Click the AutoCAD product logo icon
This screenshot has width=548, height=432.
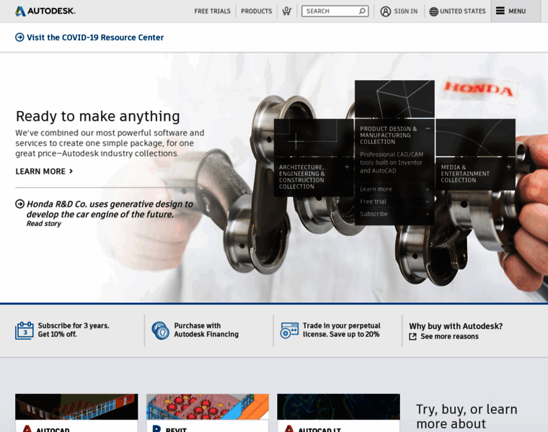pos(27,428)
